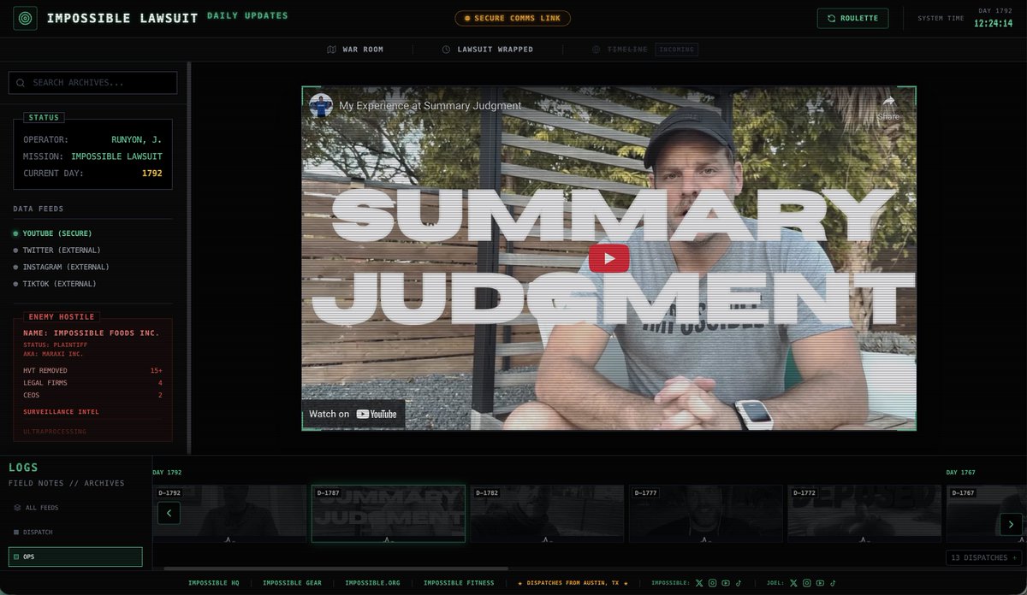This screenshot has width=1027, height=595.
Task: Click the Impossible Lawsuit target logo icon
Action: [x=26, y=18]
